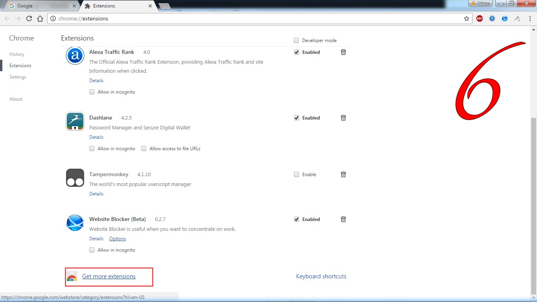Close the Google tab
This screenshot has width=537, height=302.
(75, 6)
